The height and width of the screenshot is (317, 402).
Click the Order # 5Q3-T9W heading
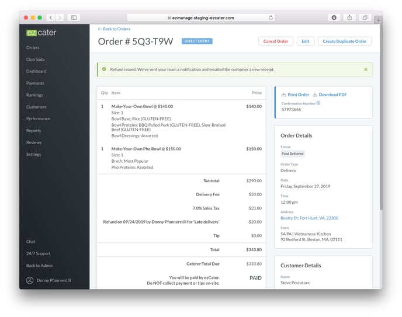point(136,41)
